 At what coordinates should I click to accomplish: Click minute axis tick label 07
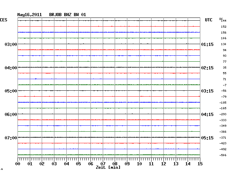point(103,164)
